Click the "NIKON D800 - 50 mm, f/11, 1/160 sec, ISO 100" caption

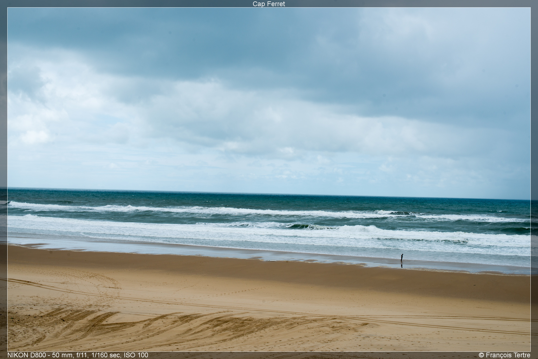78,355
